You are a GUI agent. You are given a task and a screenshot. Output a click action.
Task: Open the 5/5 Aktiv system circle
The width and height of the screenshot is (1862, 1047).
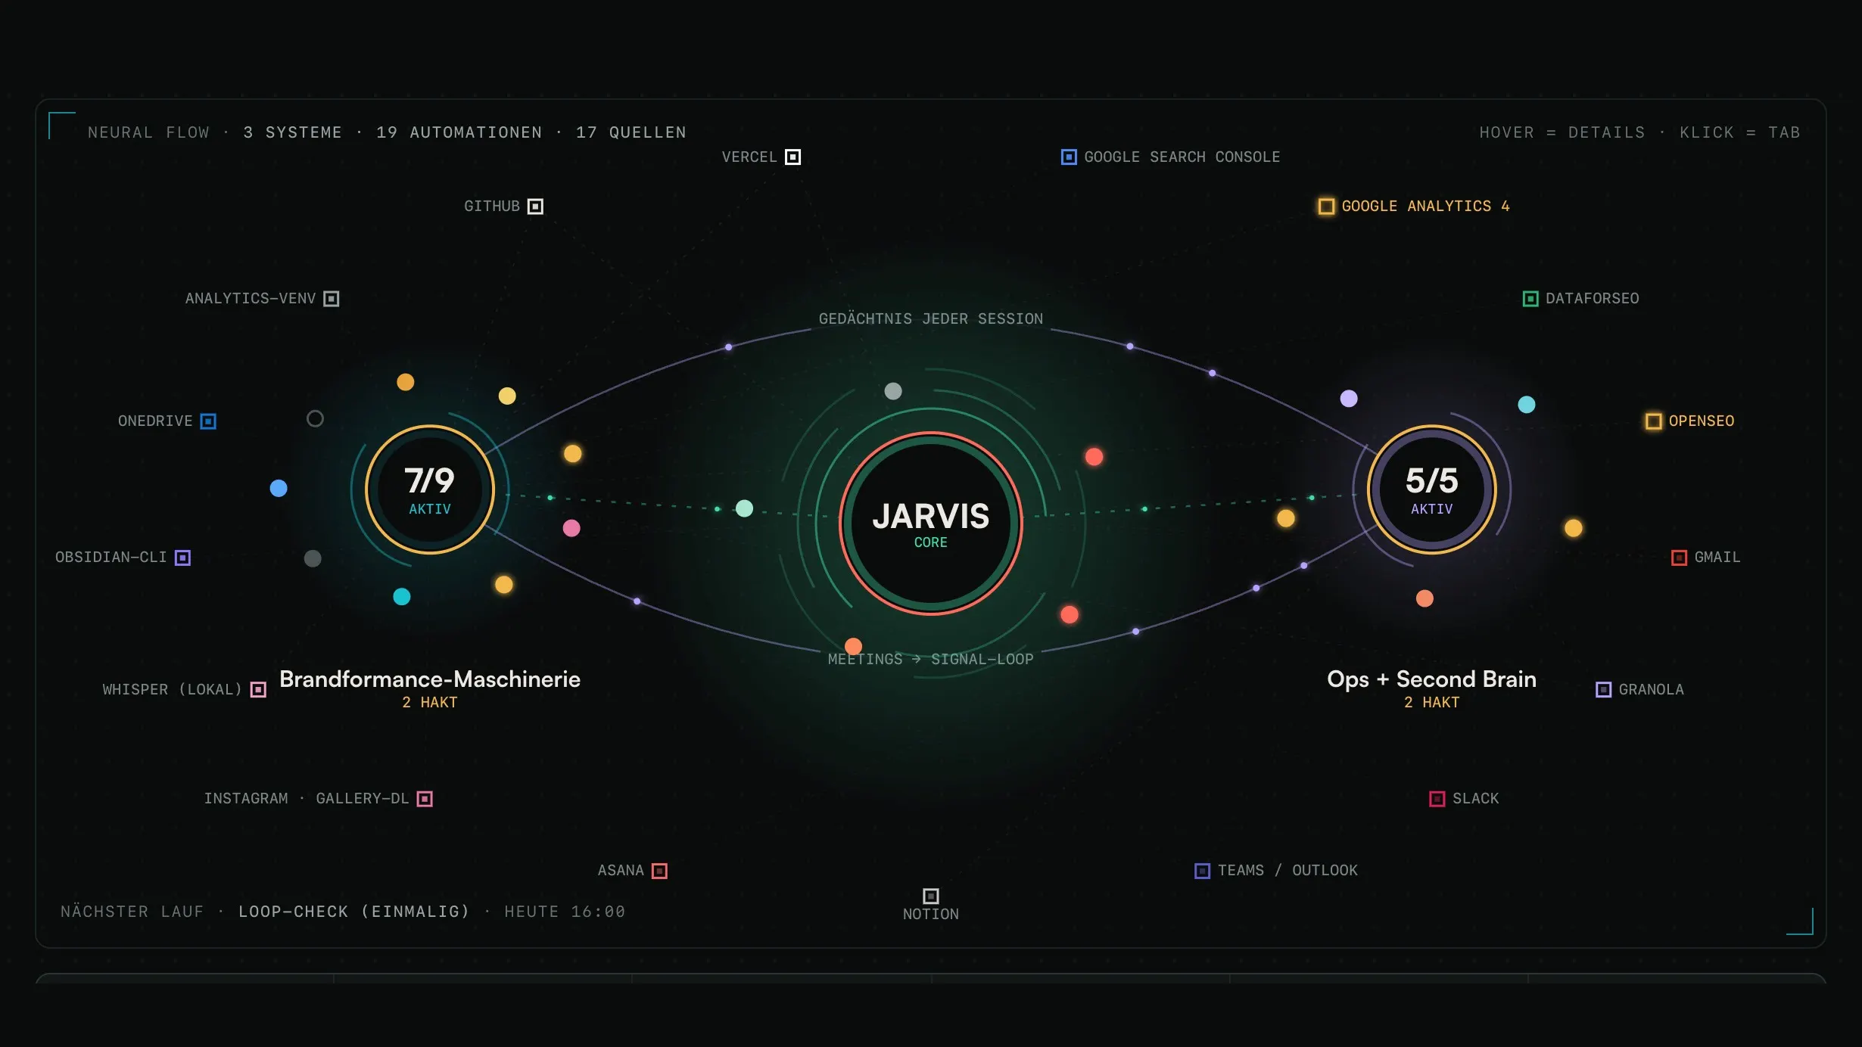1432,489
